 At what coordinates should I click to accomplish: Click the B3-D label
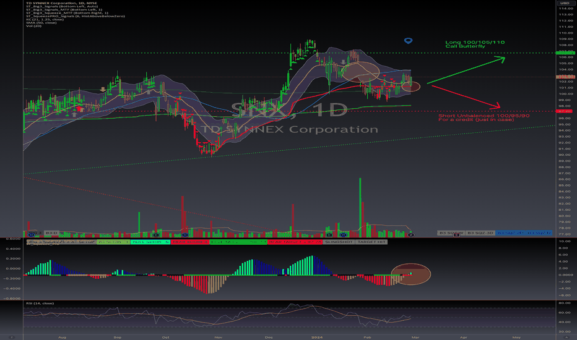[51, 232]
